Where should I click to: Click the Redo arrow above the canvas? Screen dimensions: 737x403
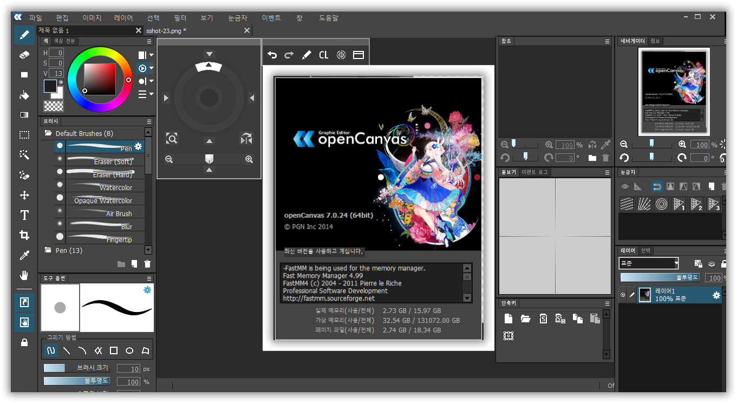pyautogui.click(x=289, y=55)
